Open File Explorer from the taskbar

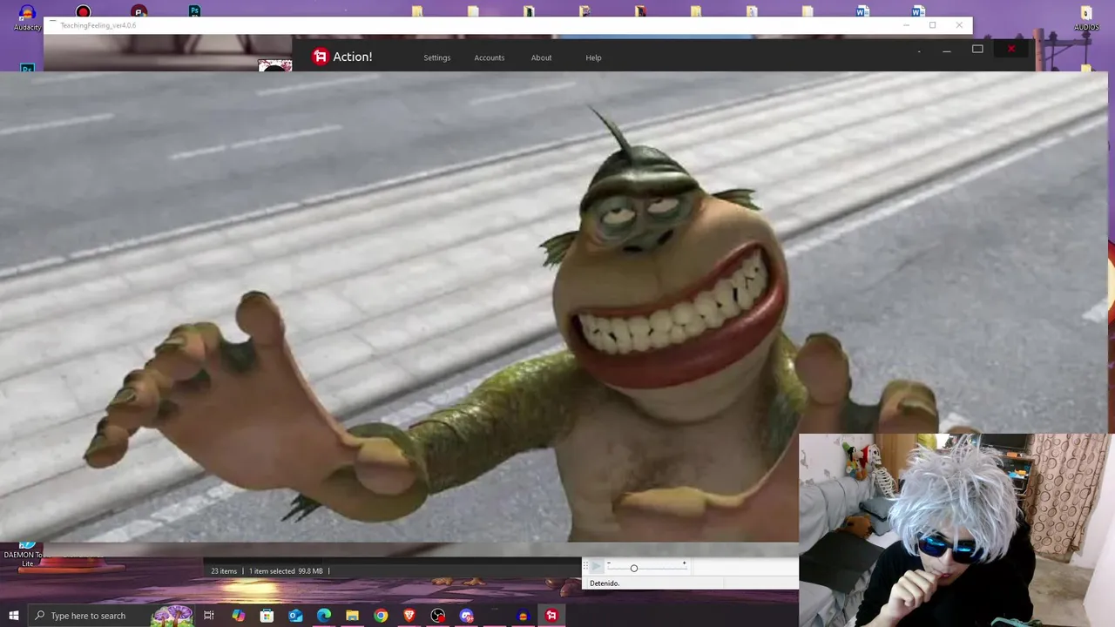click(x=352, y=616)
